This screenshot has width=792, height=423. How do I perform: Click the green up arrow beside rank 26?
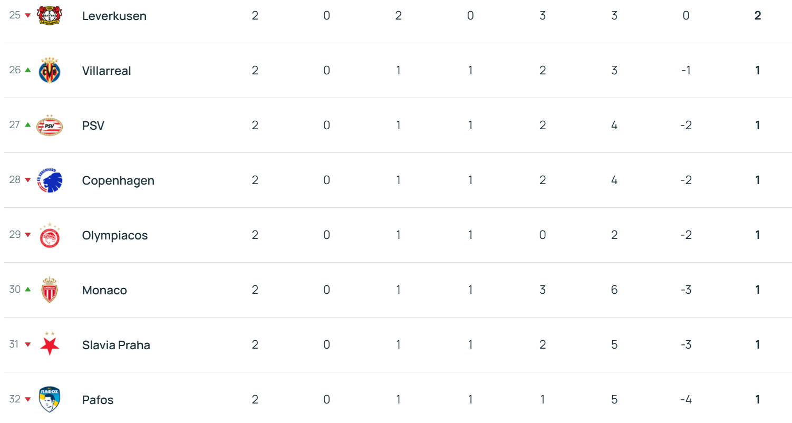28,70
